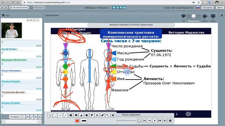The width and height of the screenshot is (225, 126).
Task: Click the chat eraser clear icon
Action: pos(28,117)
